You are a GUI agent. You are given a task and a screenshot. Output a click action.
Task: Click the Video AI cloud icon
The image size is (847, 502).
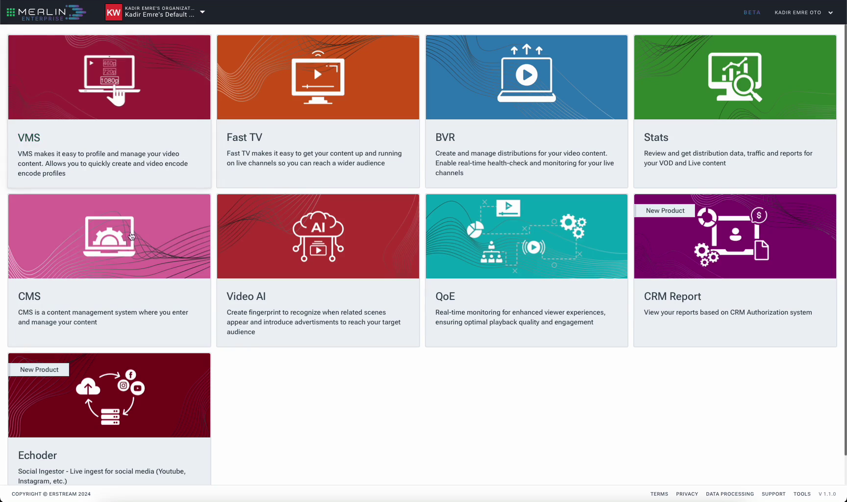(318, 236)
